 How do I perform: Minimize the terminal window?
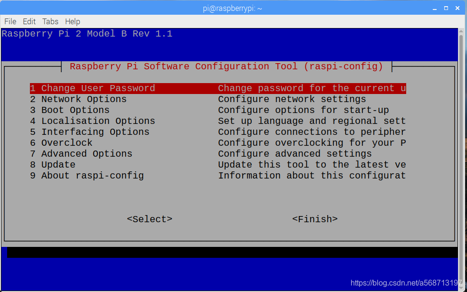click(435, 9)
